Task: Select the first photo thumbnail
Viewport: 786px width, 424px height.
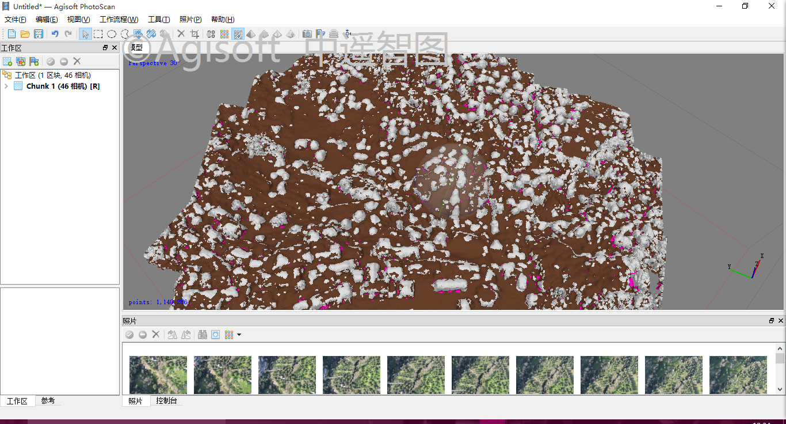Action: 158,375
